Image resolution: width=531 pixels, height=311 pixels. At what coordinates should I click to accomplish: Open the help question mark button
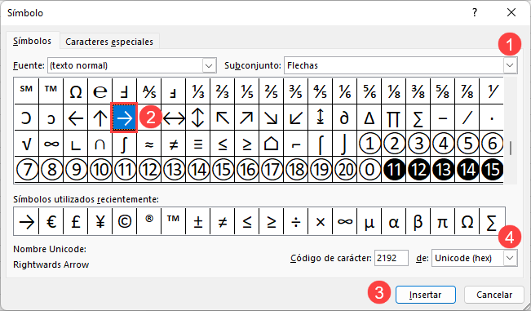pos(475,13)
